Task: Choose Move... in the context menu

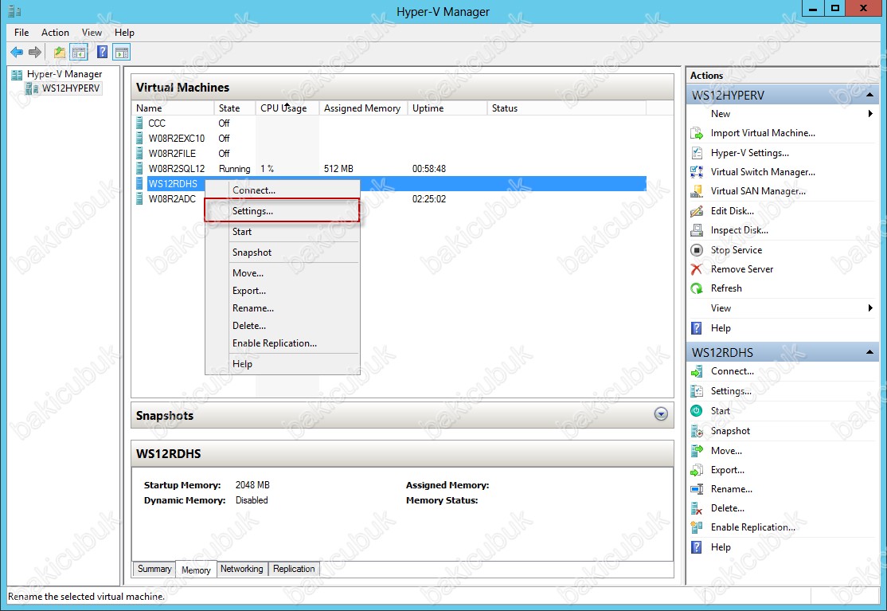Action: click(282, 273)
